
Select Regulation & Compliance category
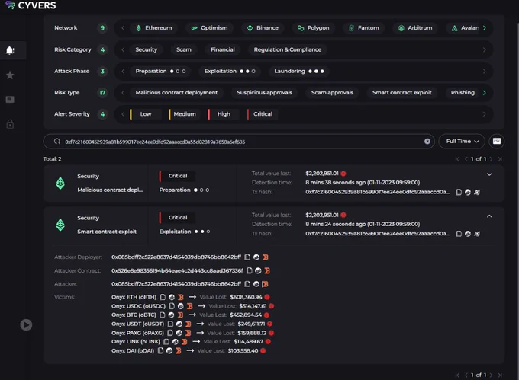(x=287, y=49)
